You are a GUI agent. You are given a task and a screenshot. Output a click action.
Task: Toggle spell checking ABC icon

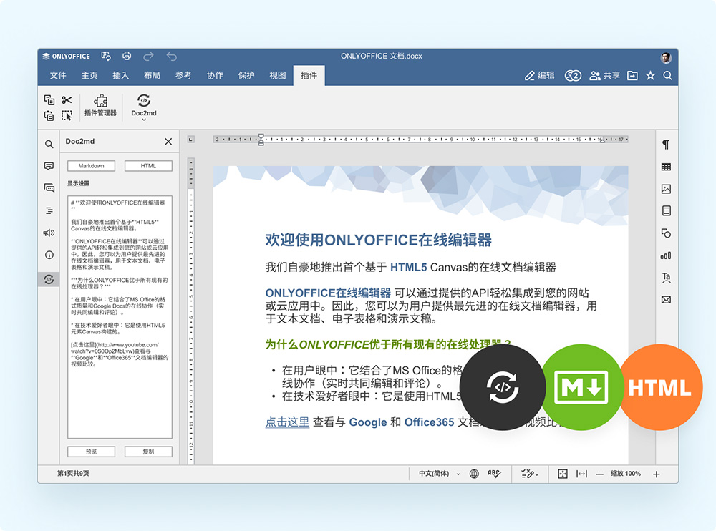point(494,474)
